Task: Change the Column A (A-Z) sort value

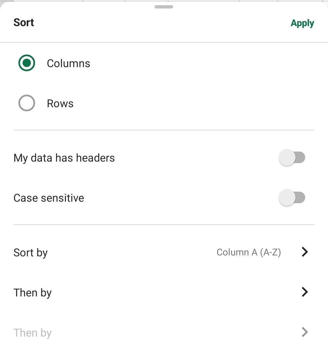Action: pos(248,252)
